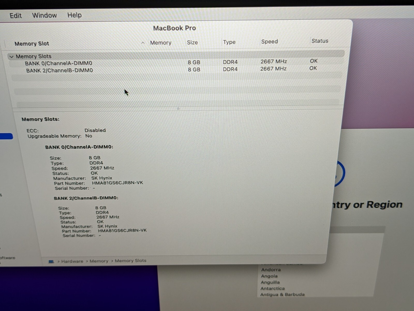This screenshot has width=414, height=311.
Task: Open the Help menu
Action: point(74,15)
